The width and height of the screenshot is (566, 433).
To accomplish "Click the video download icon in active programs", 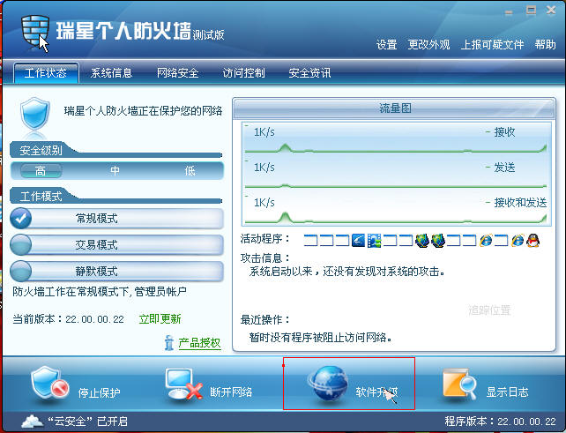I will click(375, 241).
